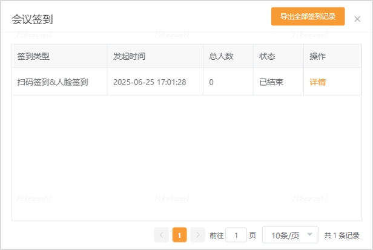This screenshot has width=373, height=250.
Task: Click the 会议签到 dialog title
Action: [x=32, y=19]
